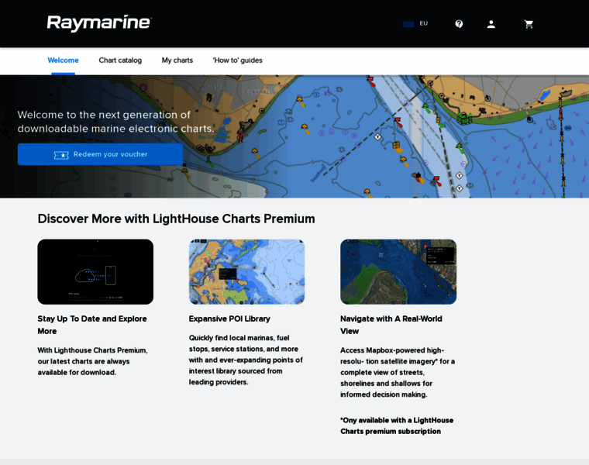Click the Redeem your voucher button
Screen dimensions: 589x465
coord(100,154)
